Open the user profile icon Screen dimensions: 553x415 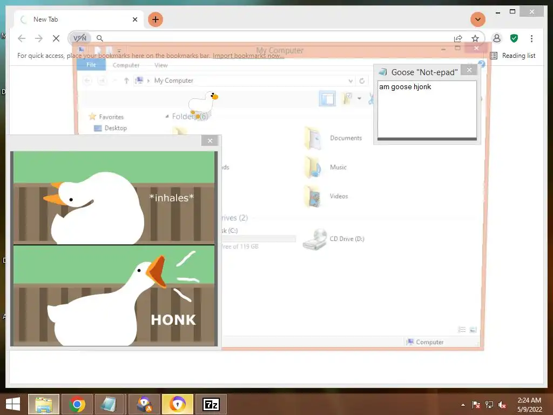[x=497, y=38]
